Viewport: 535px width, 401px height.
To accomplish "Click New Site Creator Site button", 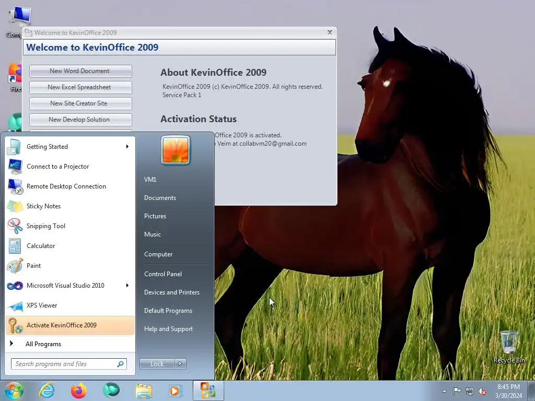I will [80, 103].
